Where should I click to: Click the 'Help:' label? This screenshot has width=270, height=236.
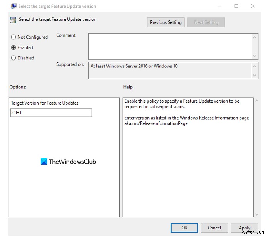pyautogui.click(x=128, y=87)
